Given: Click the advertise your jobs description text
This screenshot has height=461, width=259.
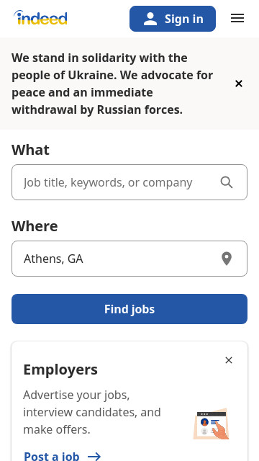Looking at the screenshot, I should (x=92, y=412).
